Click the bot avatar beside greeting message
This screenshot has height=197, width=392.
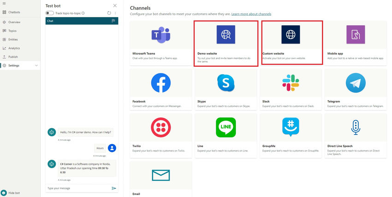pyautogui.click(x=52, y=132)
